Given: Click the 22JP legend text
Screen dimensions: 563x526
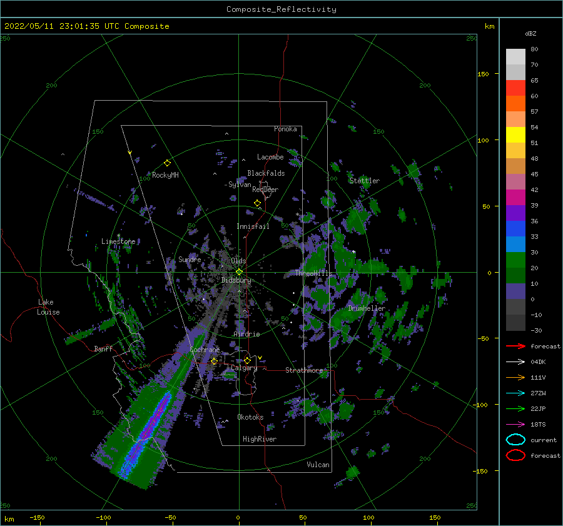Looking at the screenshot, I should point(538,408).
